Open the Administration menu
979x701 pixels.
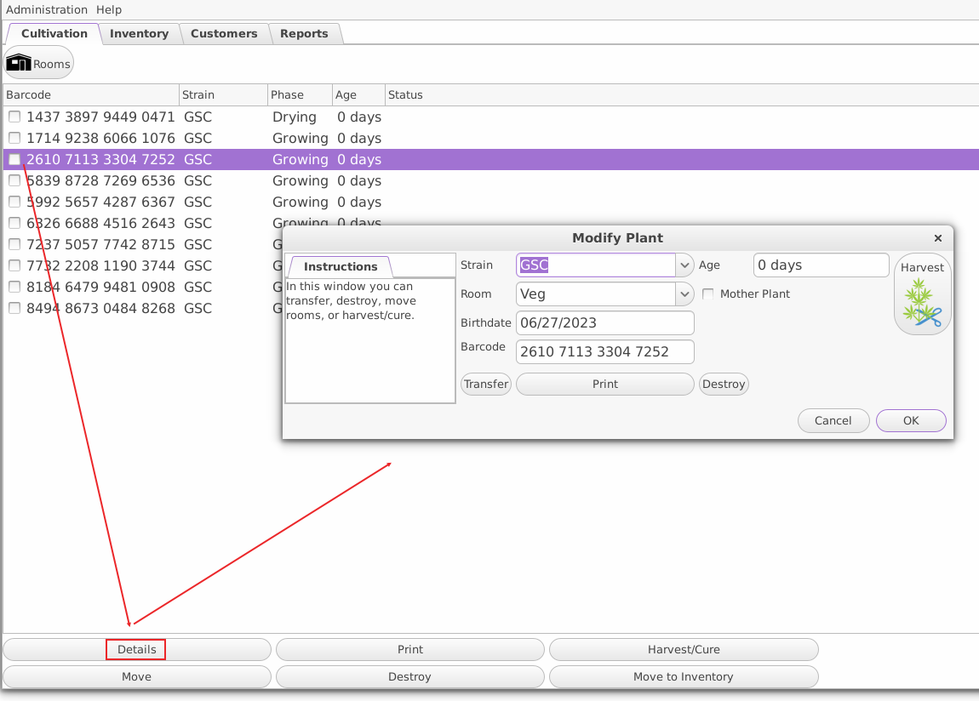tap(47, 10)
